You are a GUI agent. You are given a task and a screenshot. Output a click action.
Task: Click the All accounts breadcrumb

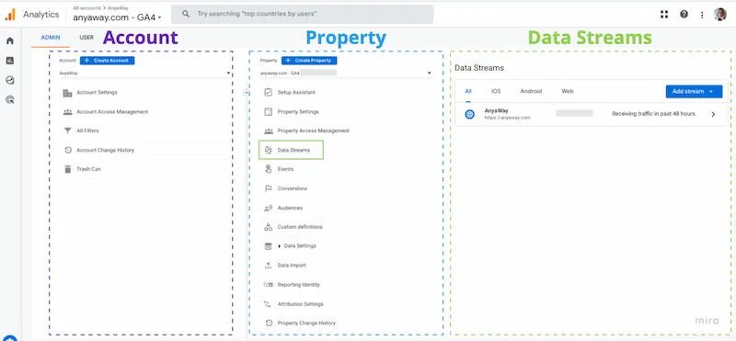86,8
